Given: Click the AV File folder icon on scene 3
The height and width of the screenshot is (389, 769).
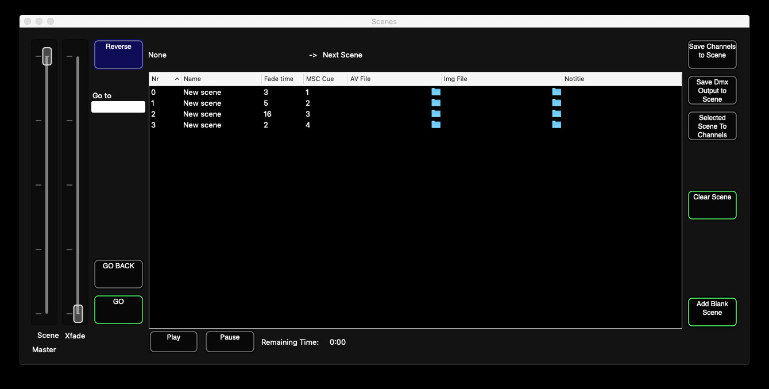Looking at the screenshot, I should pos(436,124).
